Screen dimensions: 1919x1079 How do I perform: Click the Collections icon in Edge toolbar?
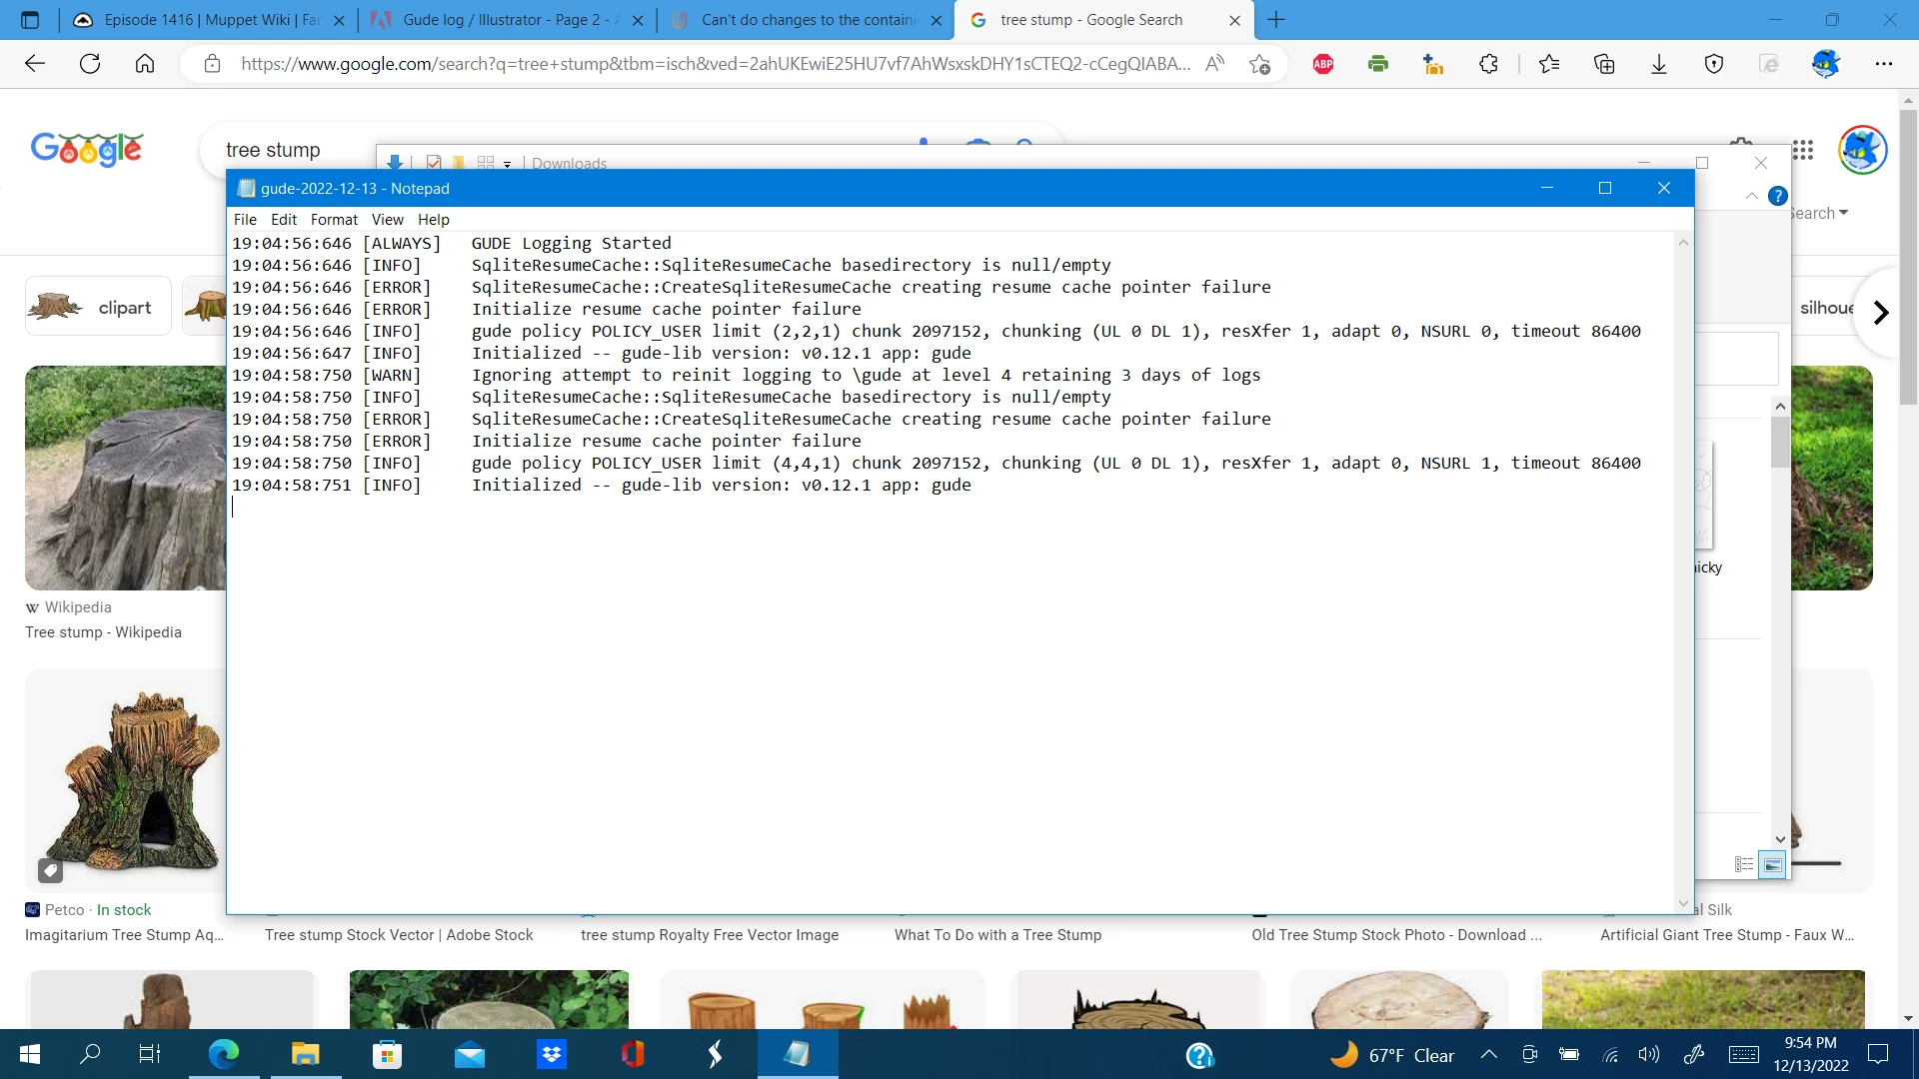1604,64
